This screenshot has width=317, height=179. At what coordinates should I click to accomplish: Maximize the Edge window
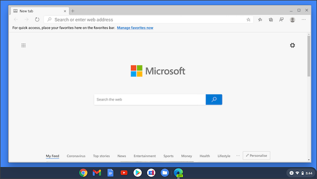coord(299,10)
